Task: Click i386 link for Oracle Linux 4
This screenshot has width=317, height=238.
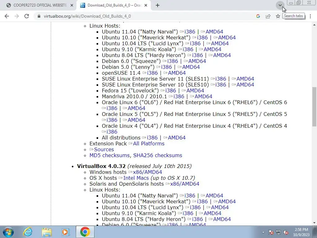Action: [112, 132]
